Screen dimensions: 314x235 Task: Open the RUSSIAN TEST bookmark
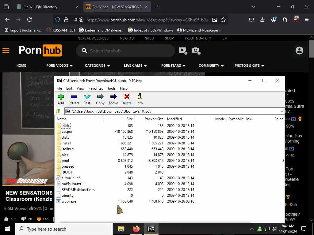pyautogui.click(x=61, y=30)
